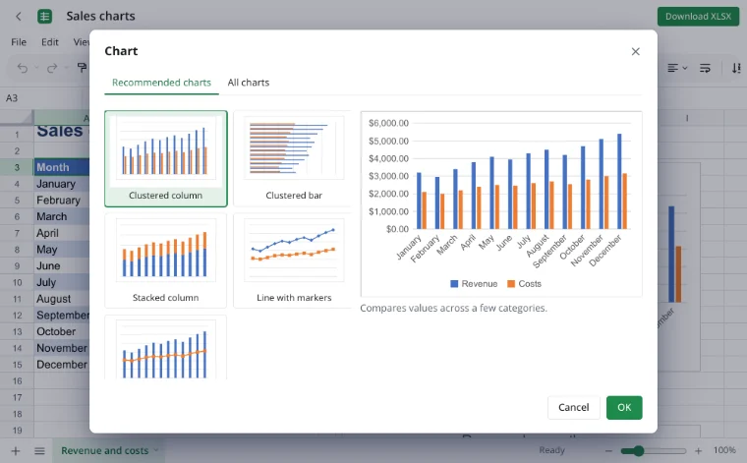Screen dimensions: 747x463
Task: Close the Chart dialog with X
Action: [636, 51]
